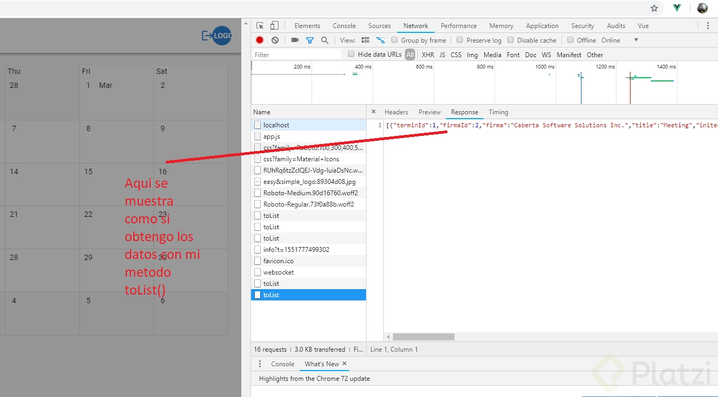Image resolution: width=718 pixels, height=397 pixels.
Task: Switch to the Performance tab
Action: [459, 25]
